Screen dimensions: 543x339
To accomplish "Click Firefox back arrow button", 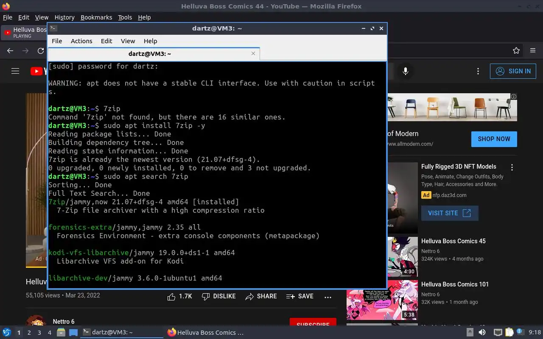I will [10, 50].
